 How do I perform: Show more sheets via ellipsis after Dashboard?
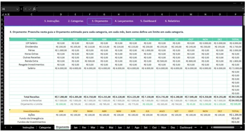196,127
